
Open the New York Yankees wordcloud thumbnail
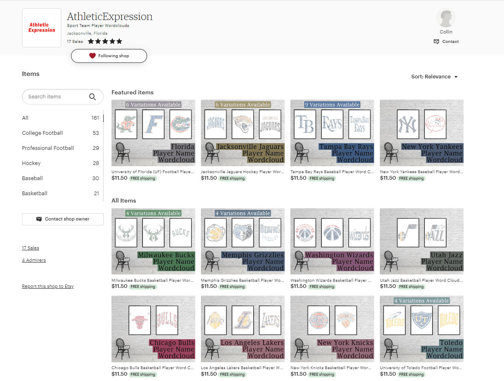[421, 133]
